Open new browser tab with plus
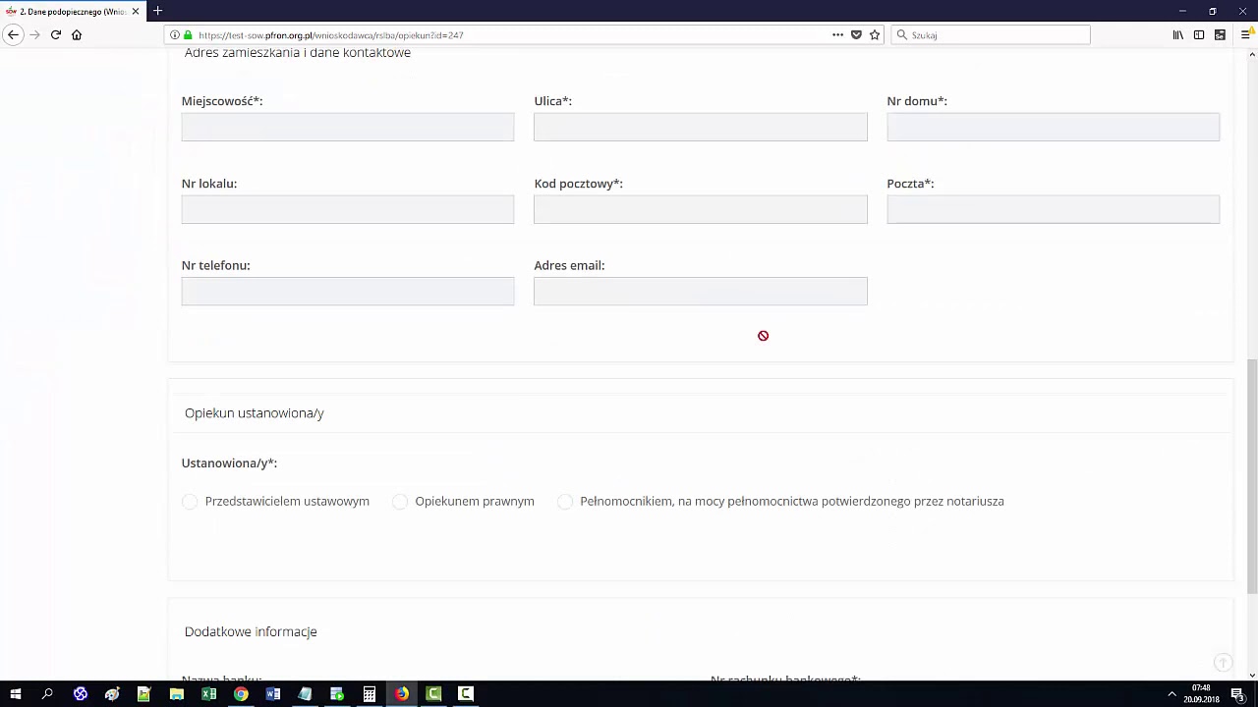 coord(157,11)
